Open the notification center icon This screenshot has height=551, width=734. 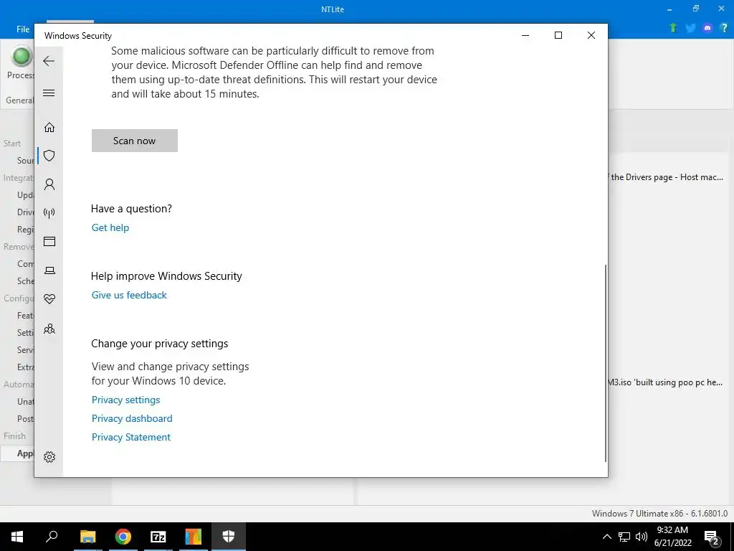(x=712, y=537)
